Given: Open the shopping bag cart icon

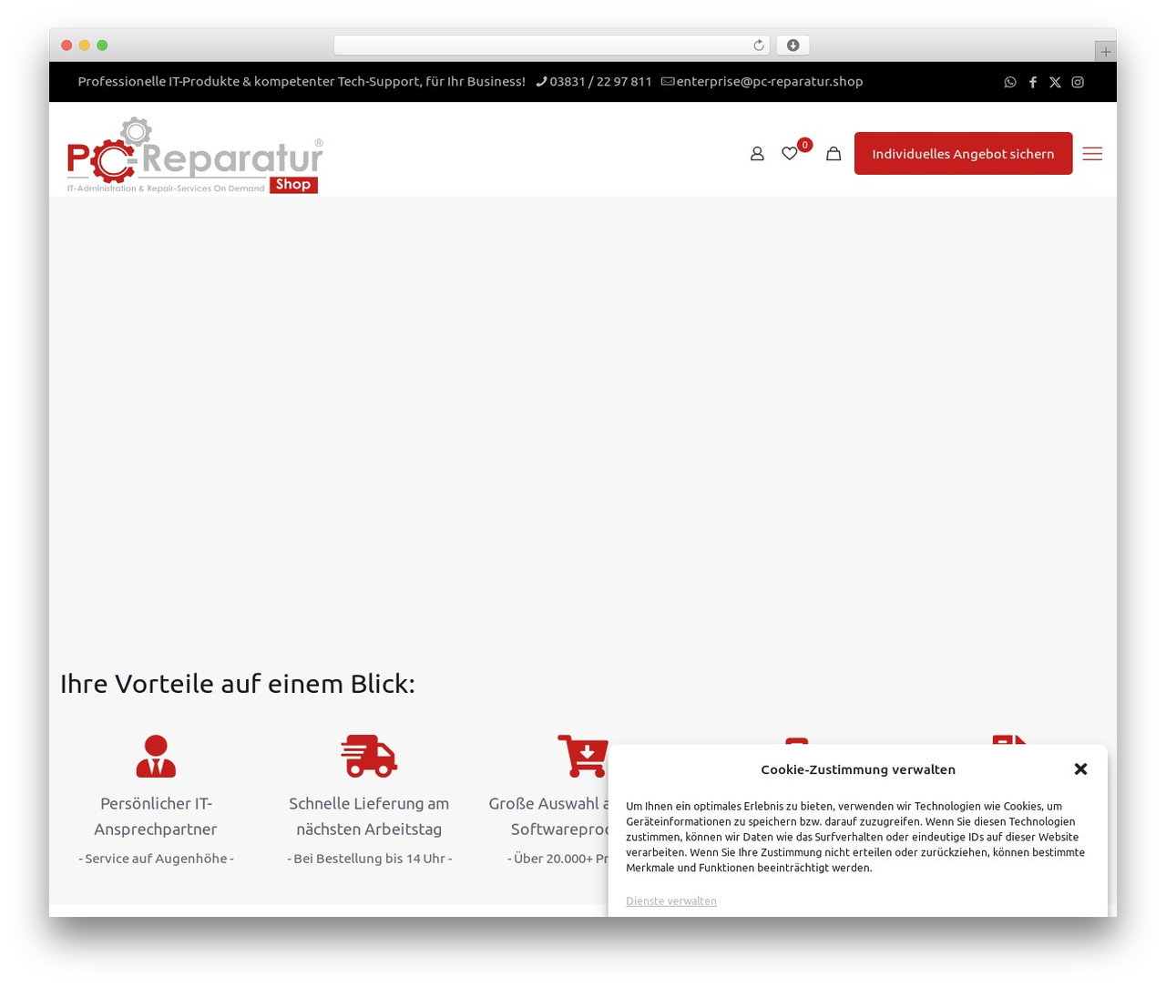Looking at the screenshot, I should [x=834, y=154].
